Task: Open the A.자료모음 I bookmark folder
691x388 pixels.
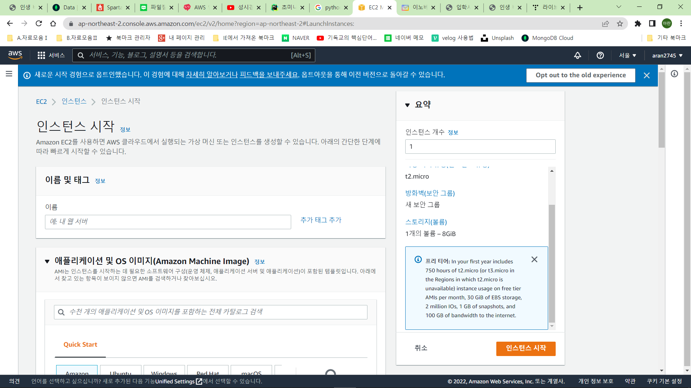Action: 27,38
